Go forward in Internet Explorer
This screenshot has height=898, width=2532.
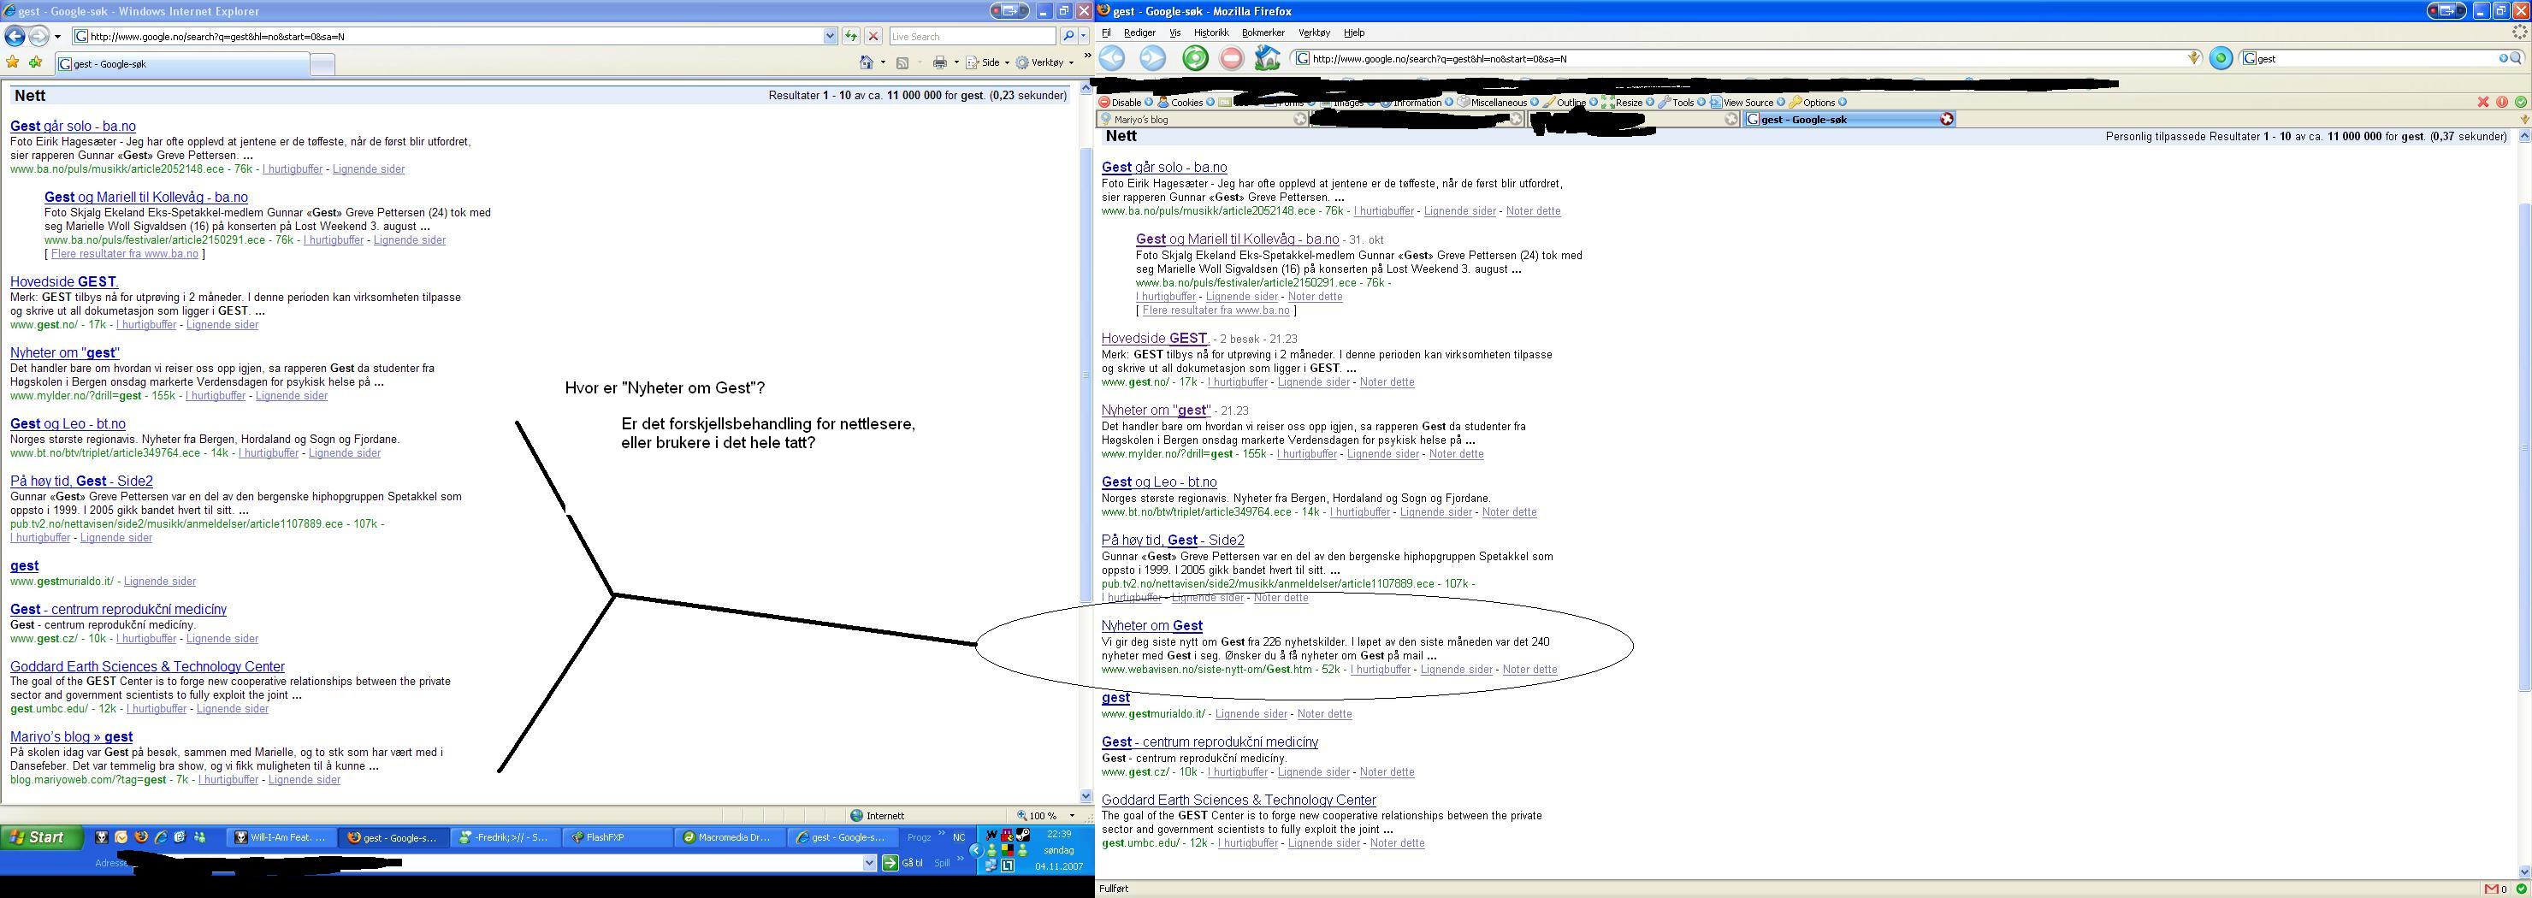point(38,37)
